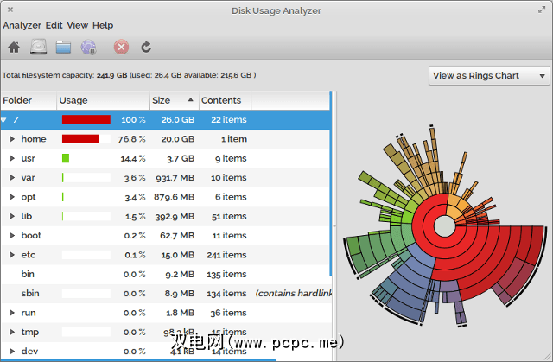
Task: Collapse the root / folder
Action: 4,120
